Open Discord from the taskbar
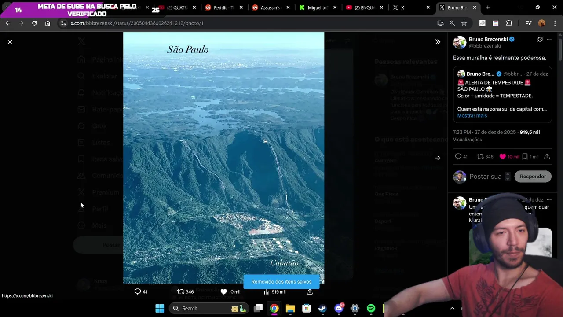Viewport: 563px width, 317px height. (x=339, y=308)
